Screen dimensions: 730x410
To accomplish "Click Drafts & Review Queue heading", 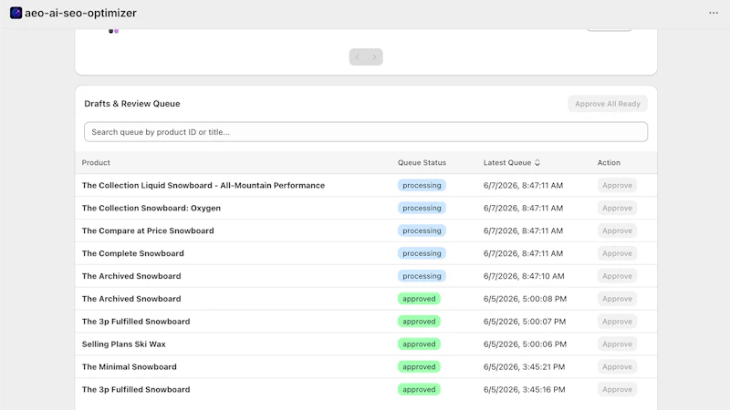I will pyautogui.click(x=132, y=104).
